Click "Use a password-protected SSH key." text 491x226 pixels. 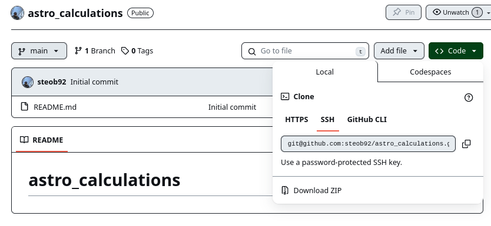click(x=341, y=163)
